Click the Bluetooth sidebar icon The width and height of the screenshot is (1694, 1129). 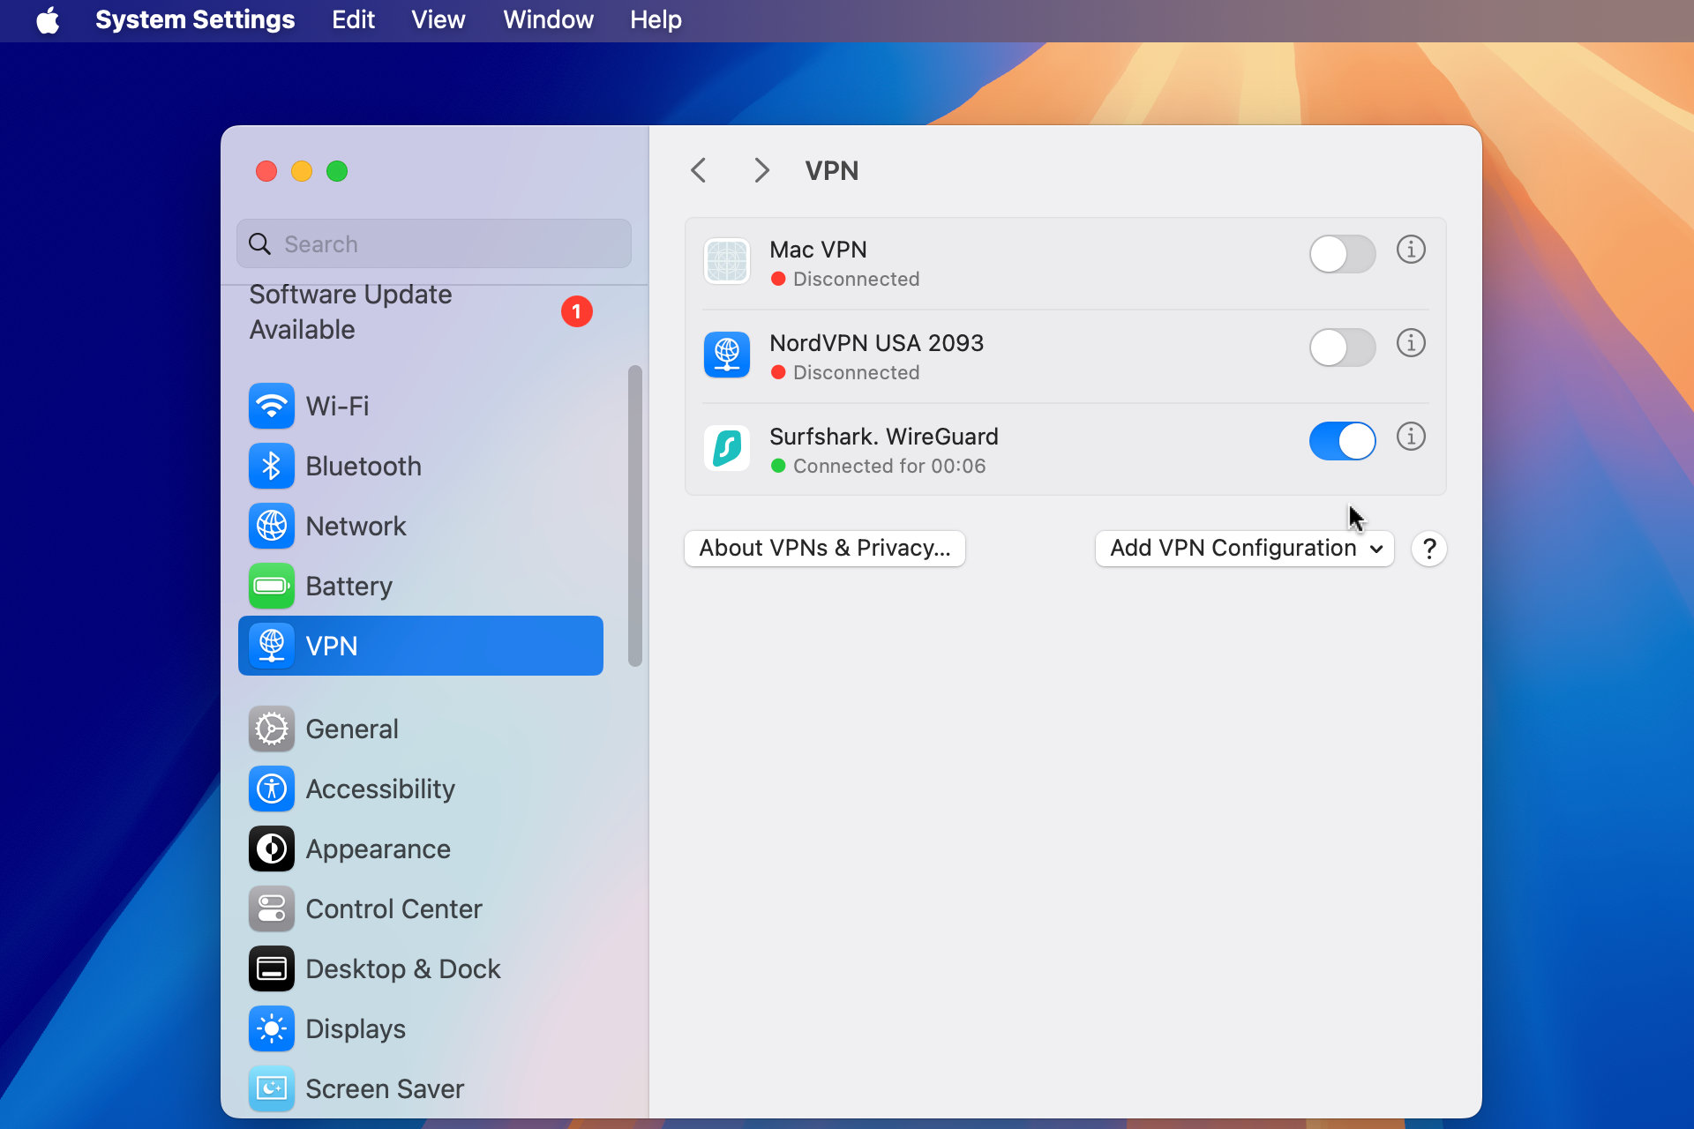(x=273, y=465)
